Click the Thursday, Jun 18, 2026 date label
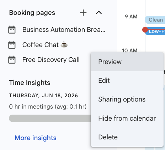Viewport: 165px width, 150px height. click(x=43, y=96)
